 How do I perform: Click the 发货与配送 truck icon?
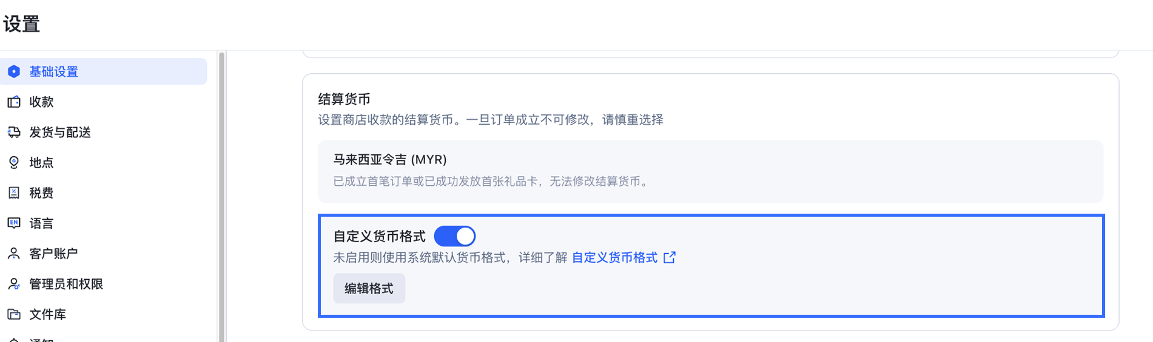point(13,132)
